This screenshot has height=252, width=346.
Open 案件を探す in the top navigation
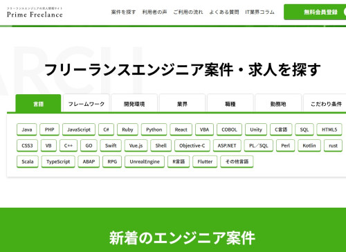[x=123, y=12]
